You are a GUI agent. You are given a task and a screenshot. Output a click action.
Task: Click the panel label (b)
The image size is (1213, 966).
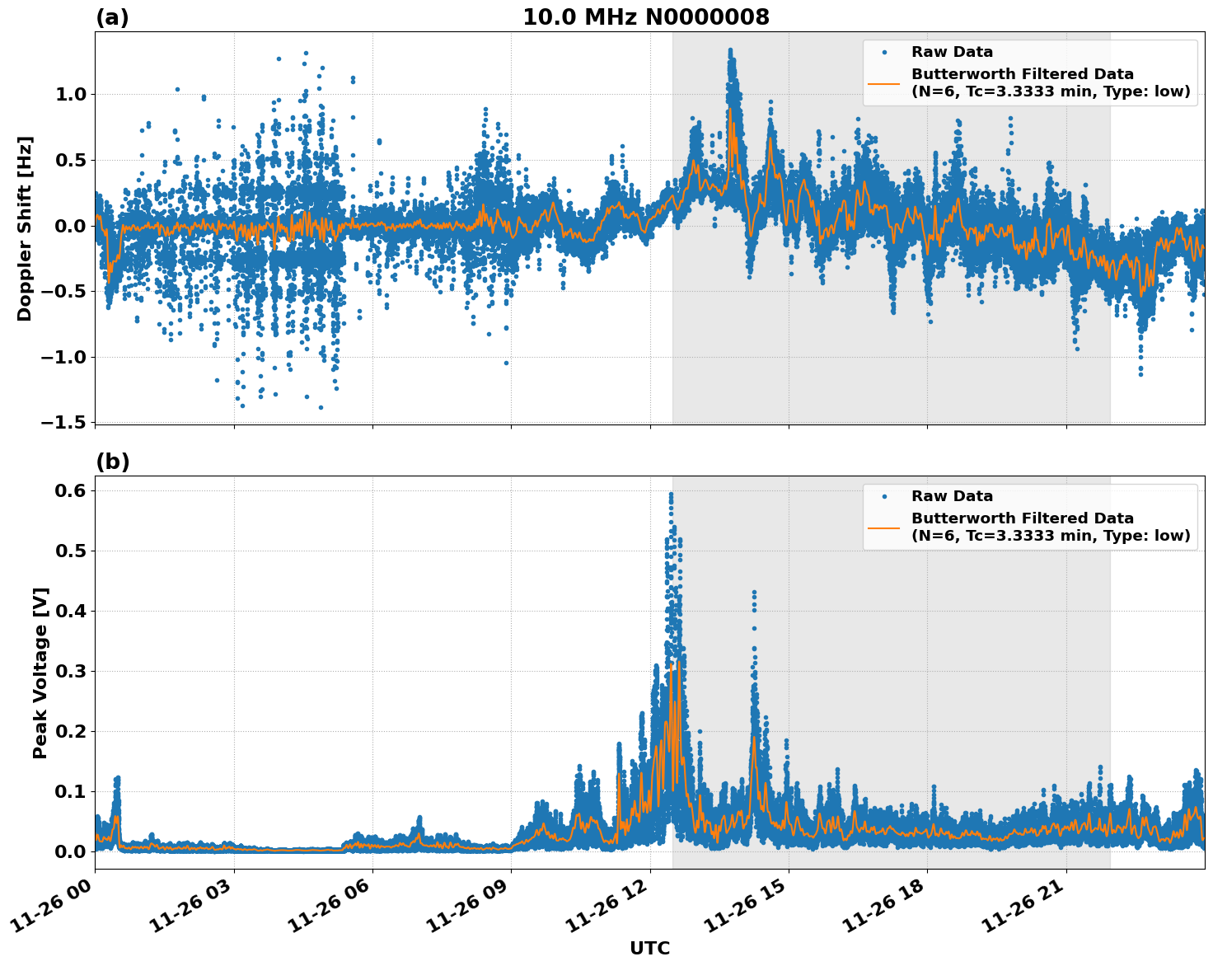click(x=112, y=462)
